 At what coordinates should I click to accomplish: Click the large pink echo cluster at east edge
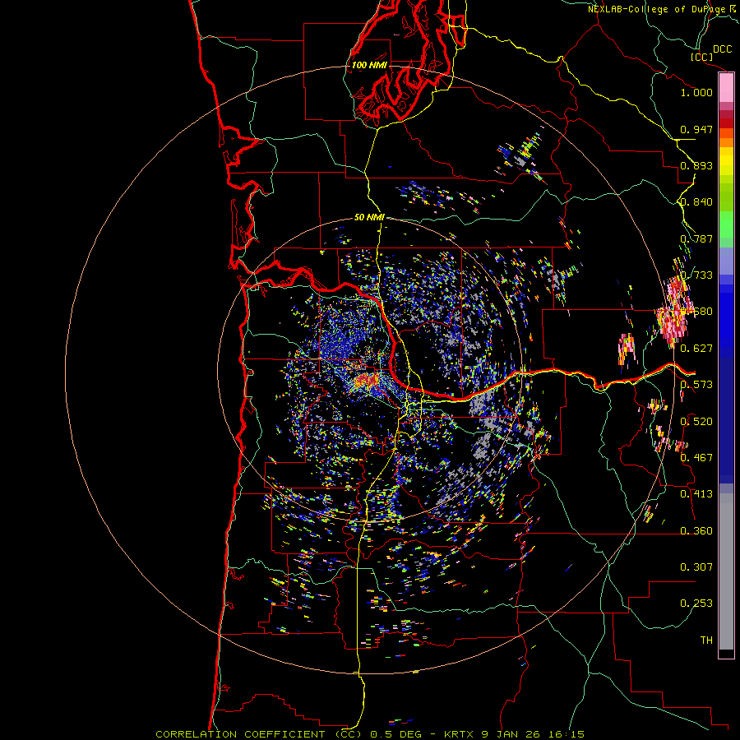(x=675, y=312)
